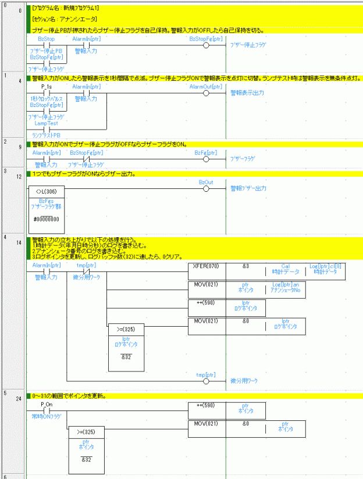363x479 pixels.
Task: Click the rung 1 comment about 1秒間隔で点滅
Action: (x=196, y=78)
